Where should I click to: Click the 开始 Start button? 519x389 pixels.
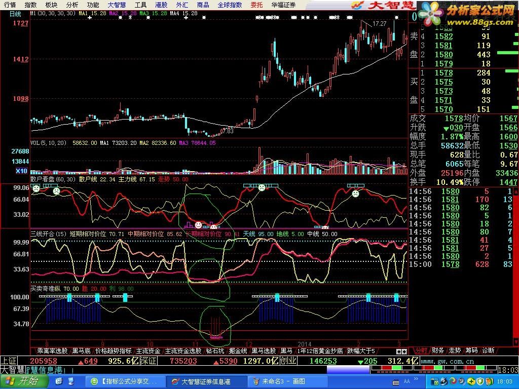24,381
